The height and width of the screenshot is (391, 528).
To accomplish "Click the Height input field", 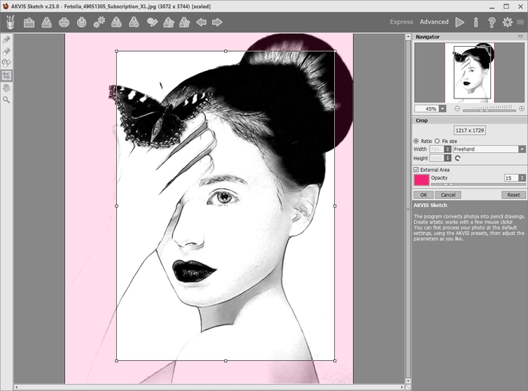I will pos(437,158).
